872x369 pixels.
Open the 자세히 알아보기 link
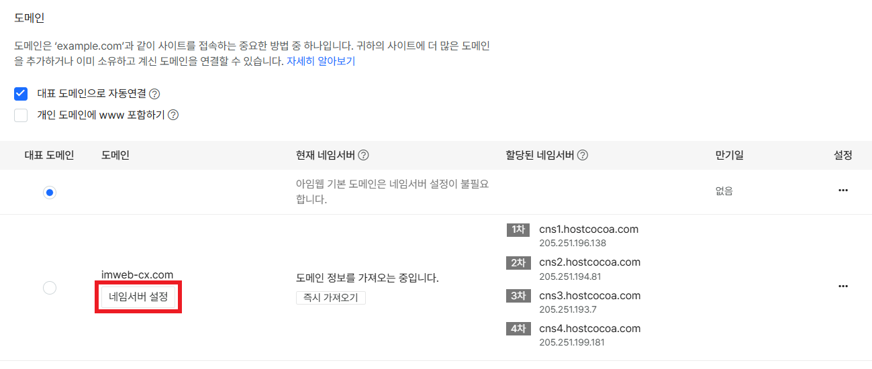(321, 61)
